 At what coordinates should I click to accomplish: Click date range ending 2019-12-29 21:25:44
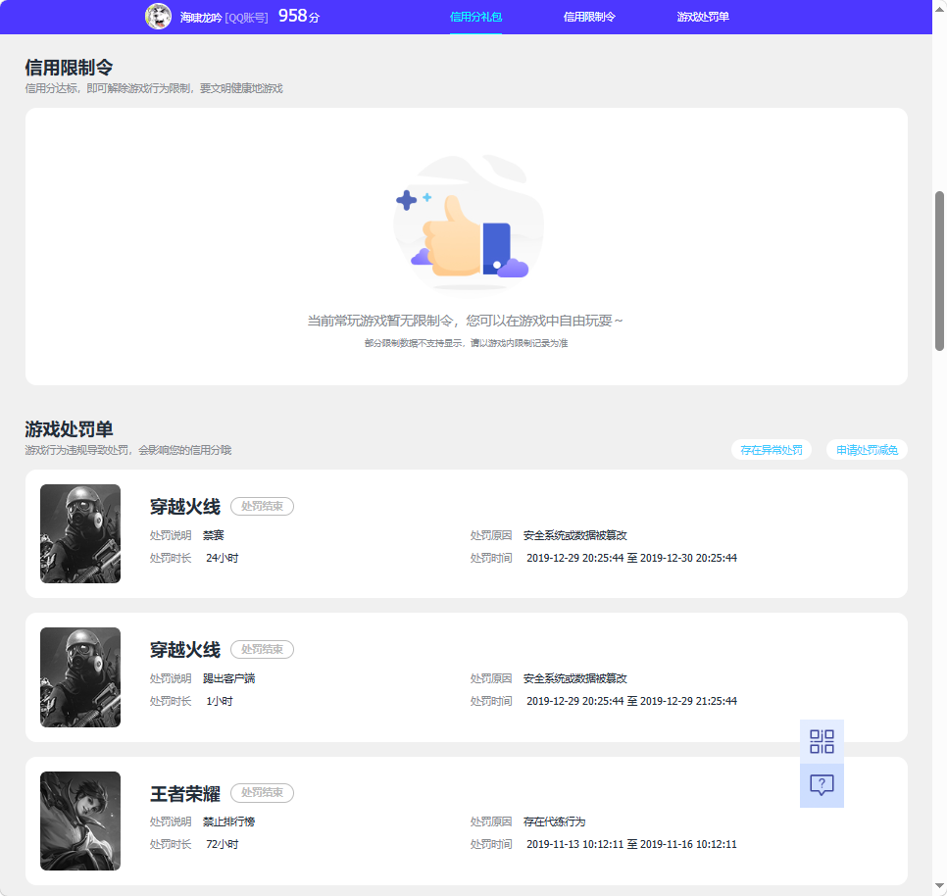pos(631,701)
